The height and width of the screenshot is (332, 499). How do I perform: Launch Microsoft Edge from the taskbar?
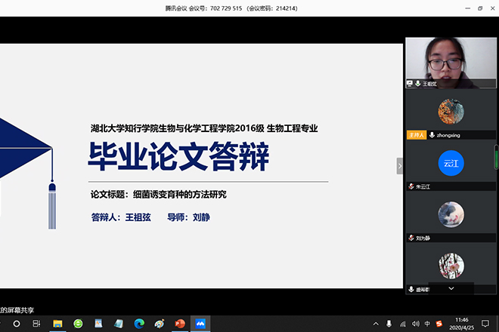[138, 324]
